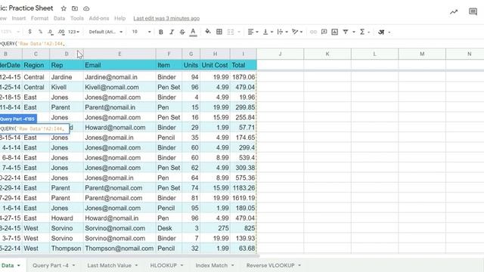
Task: Switch to the Reverse VLOOKUP tab
Action: [x=271, y=265]
